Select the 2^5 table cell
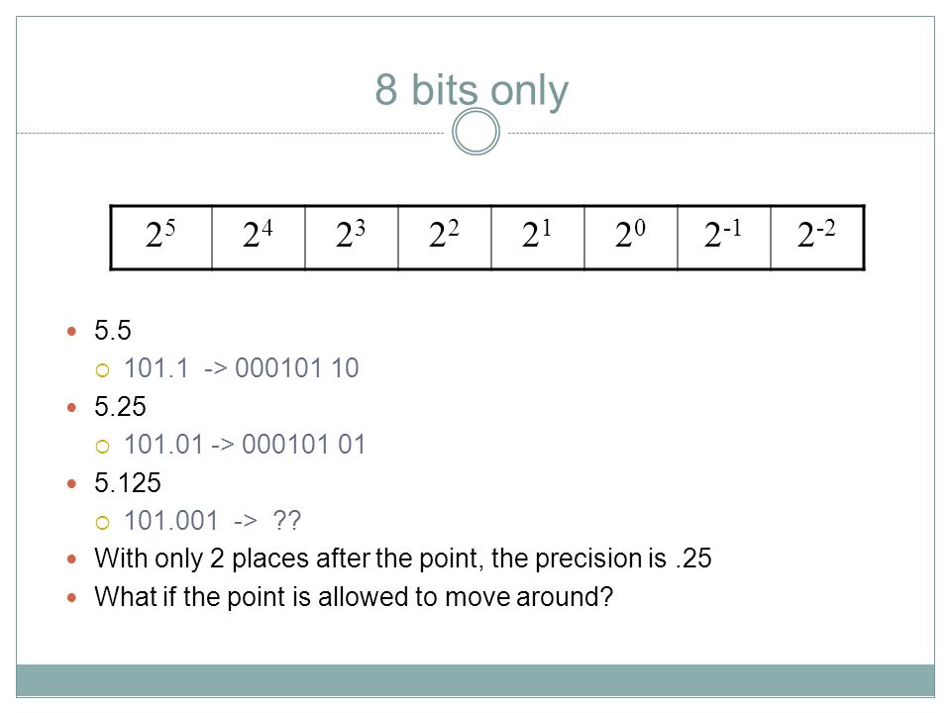This screenshot has width=951, height=713. point(161,238)
